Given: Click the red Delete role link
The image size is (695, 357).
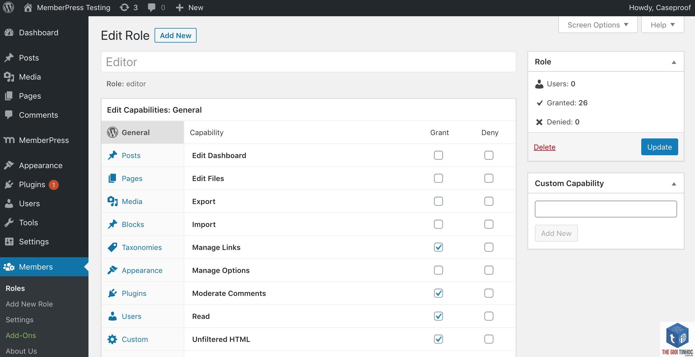Looking at the screenshot, I should (545, 147).
